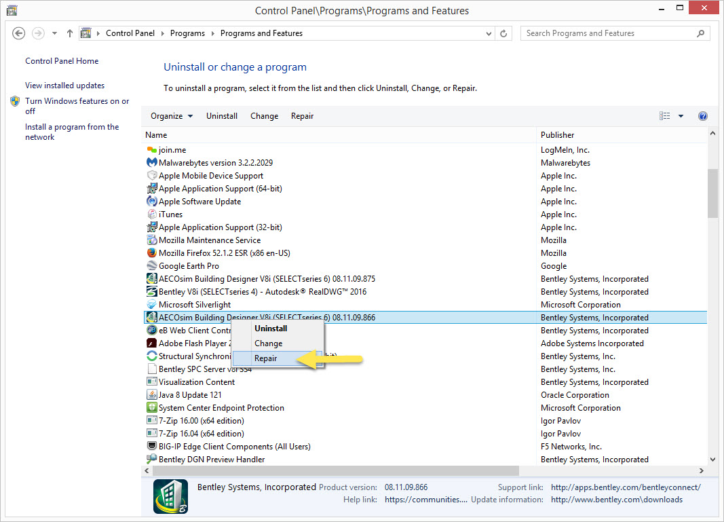Click the eB Web Client icon
This screenshot has width=724, height=522.
151,331
